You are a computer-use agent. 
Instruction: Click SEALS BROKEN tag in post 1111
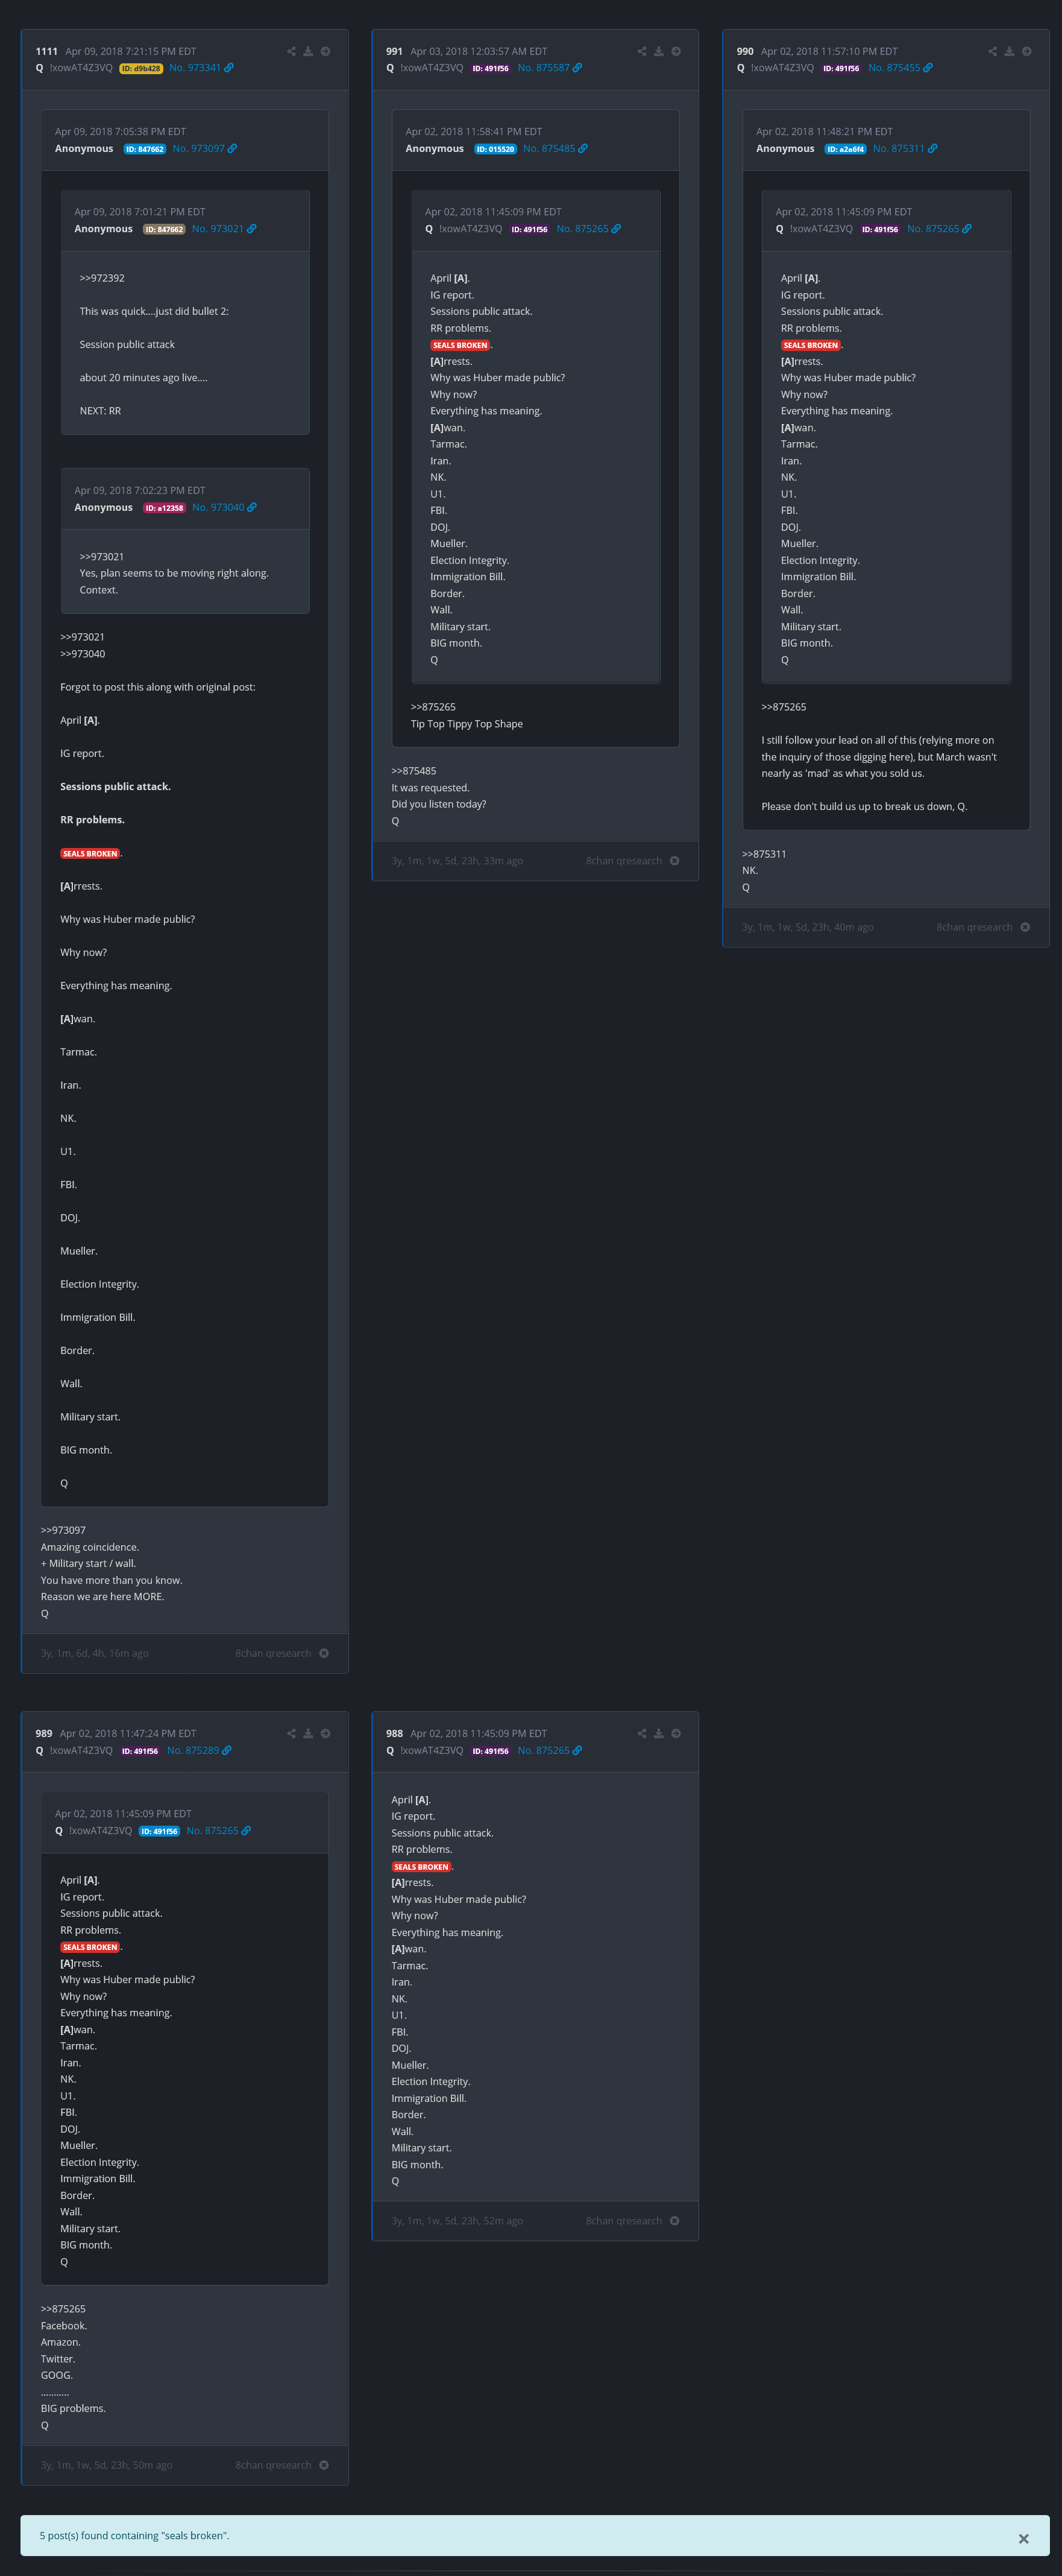click(90, 853)
